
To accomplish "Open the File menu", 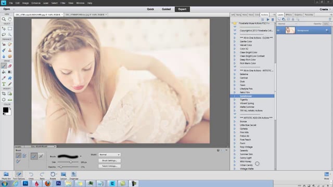I will tap(11, 3).
